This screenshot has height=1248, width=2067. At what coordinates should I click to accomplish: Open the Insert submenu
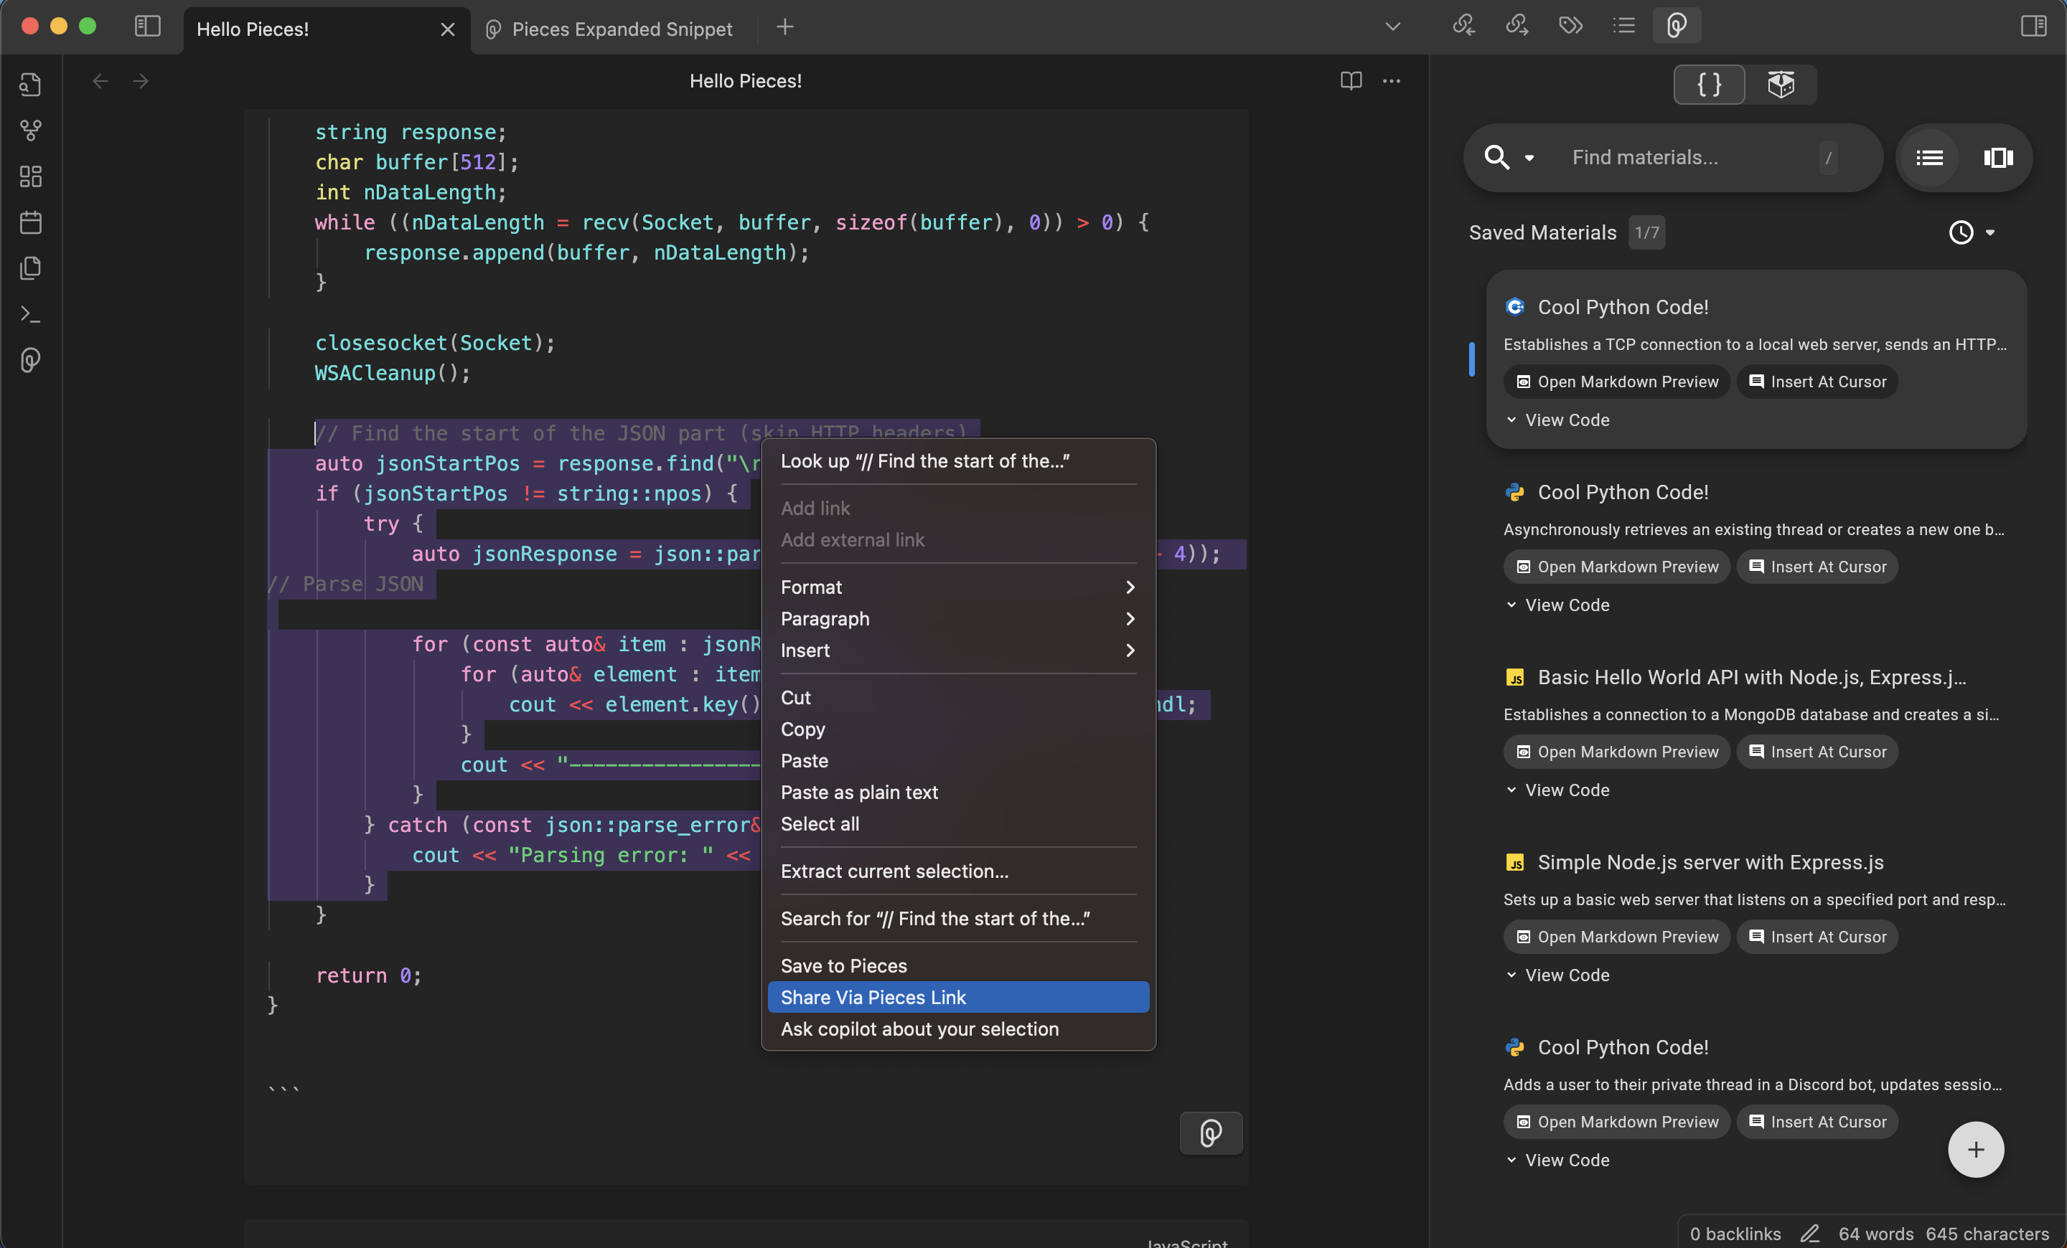pyautogui.click(x=958, y=651)
